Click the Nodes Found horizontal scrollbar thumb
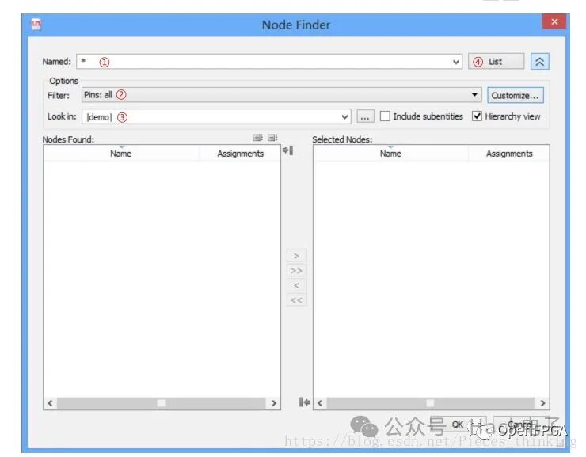586x457 pixels. 161,403
